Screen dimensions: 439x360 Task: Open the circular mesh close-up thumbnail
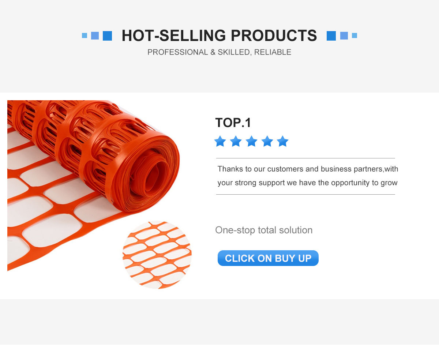pos(157,255)
